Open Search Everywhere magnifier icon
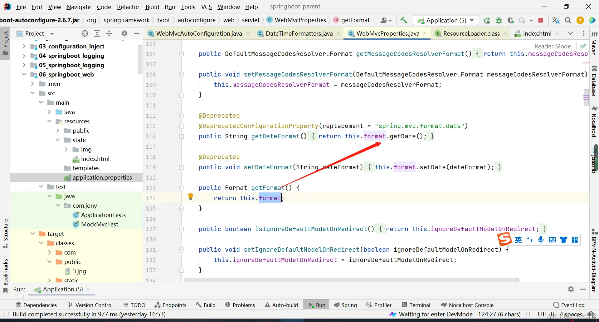The width and height of the screenshot is (599, 322). pos(568,20)
